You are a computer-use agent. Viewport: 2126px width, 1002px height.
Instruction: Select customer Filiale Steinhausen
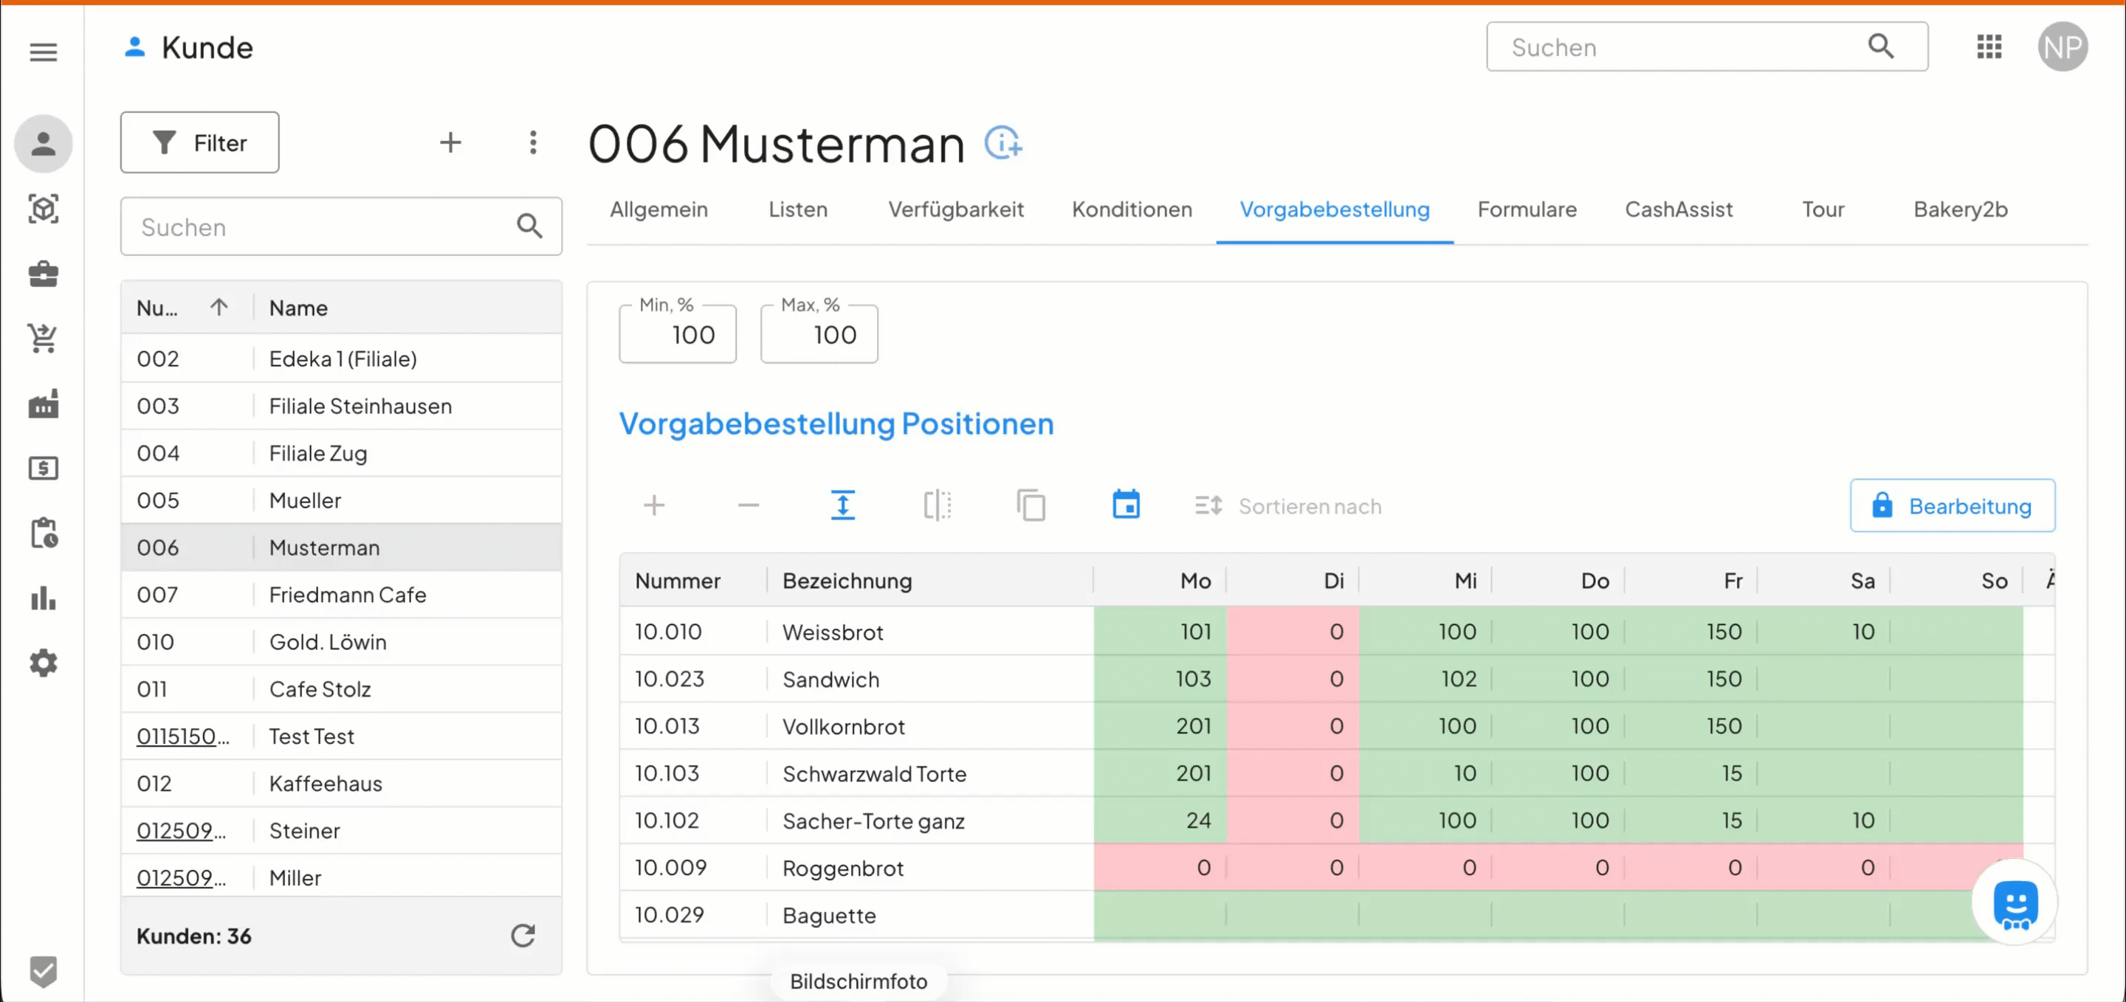[x=341, y=406]
